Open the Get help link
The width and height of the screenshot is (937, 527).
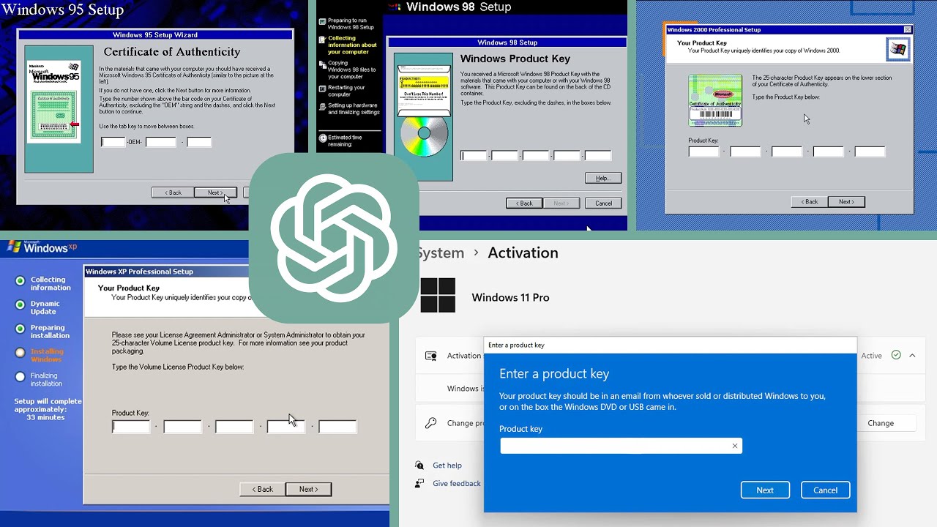point(447,465)
